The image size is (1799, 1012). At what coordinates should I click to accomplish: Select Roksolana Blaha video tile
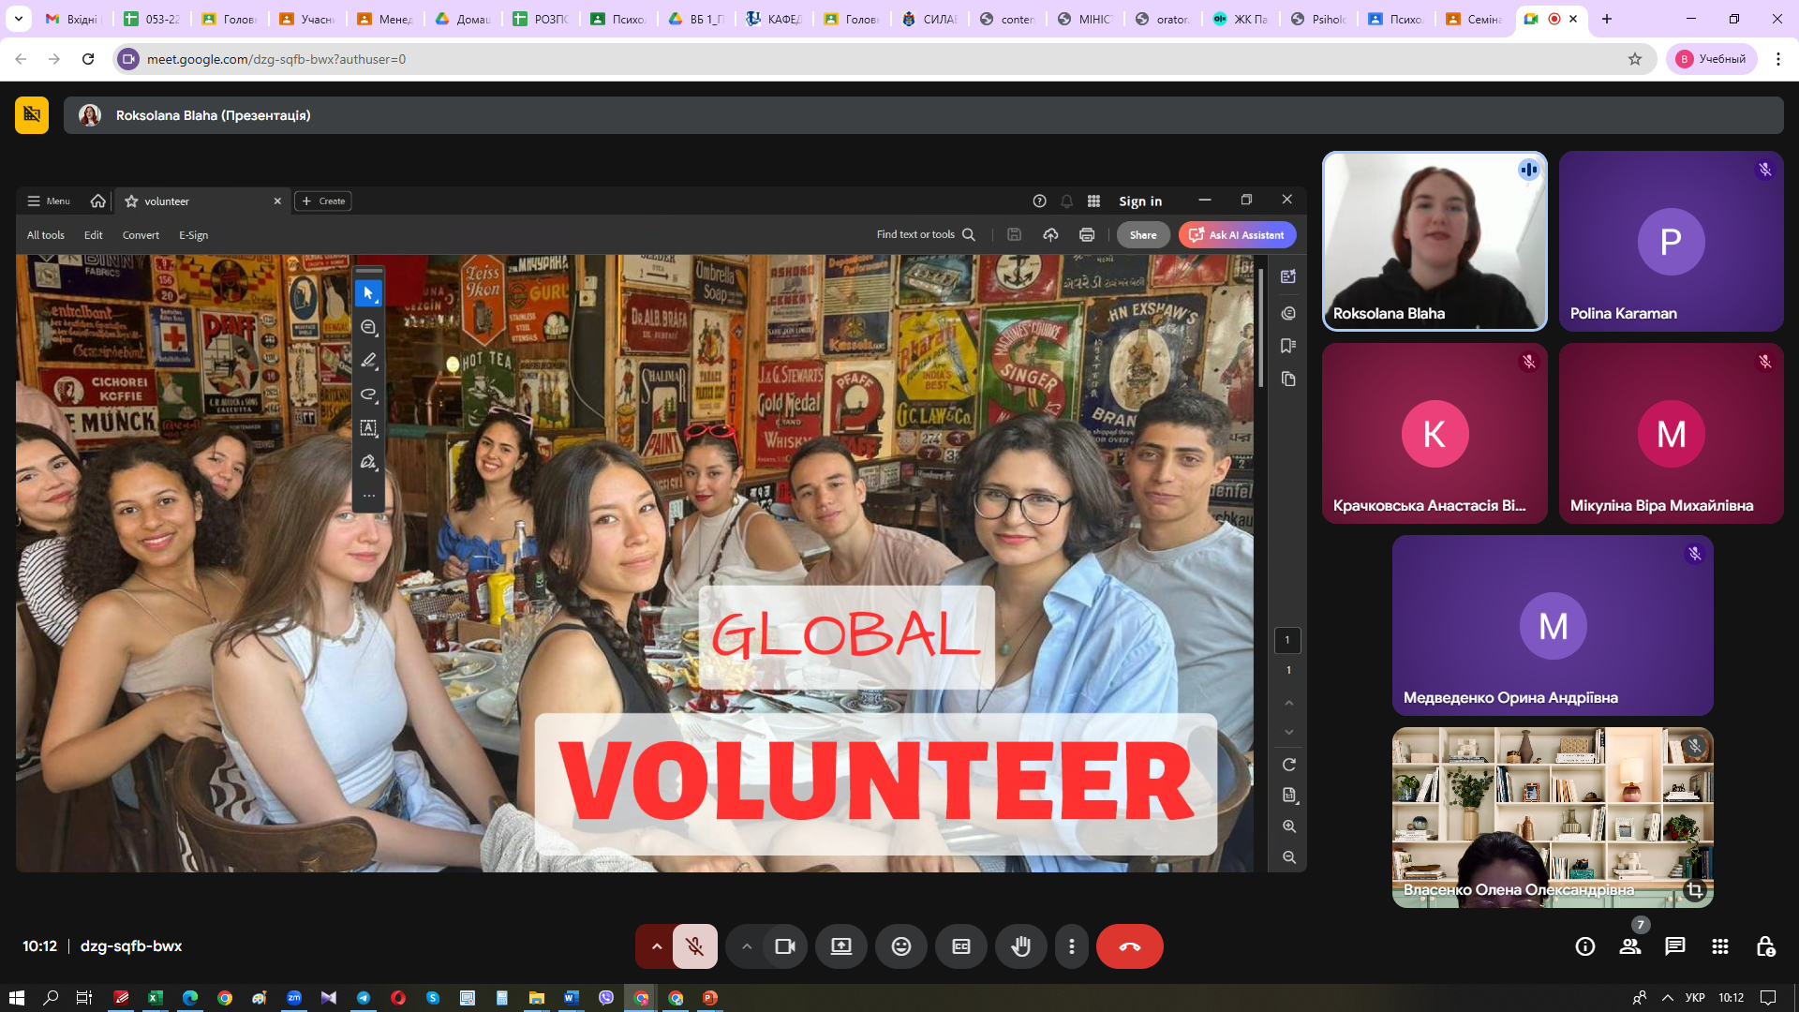(1434, 241)
